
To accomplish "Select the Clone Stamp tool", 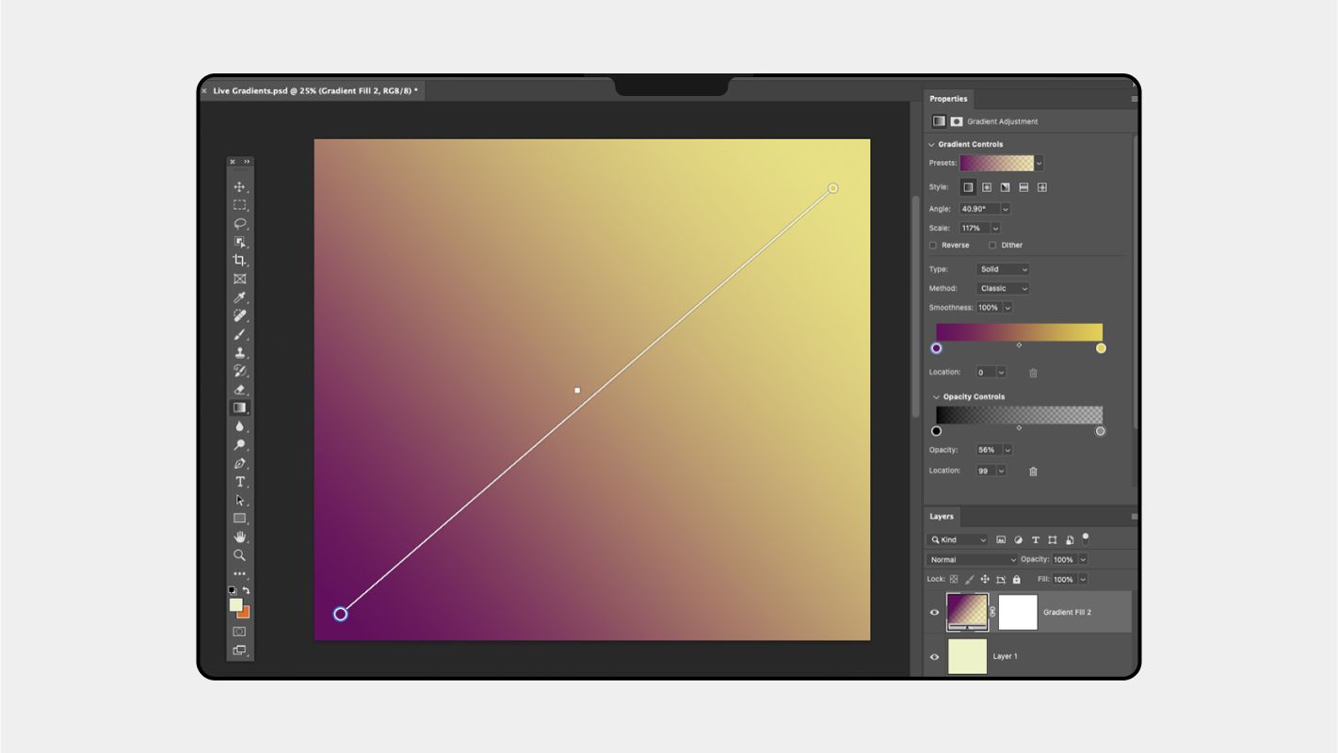I will click(240, 352).
